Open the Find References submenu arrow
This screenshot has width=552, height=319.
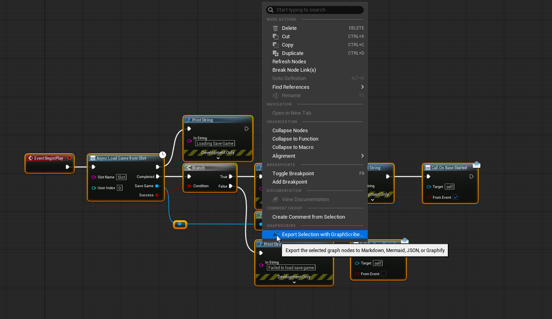(x=362, y=87)
